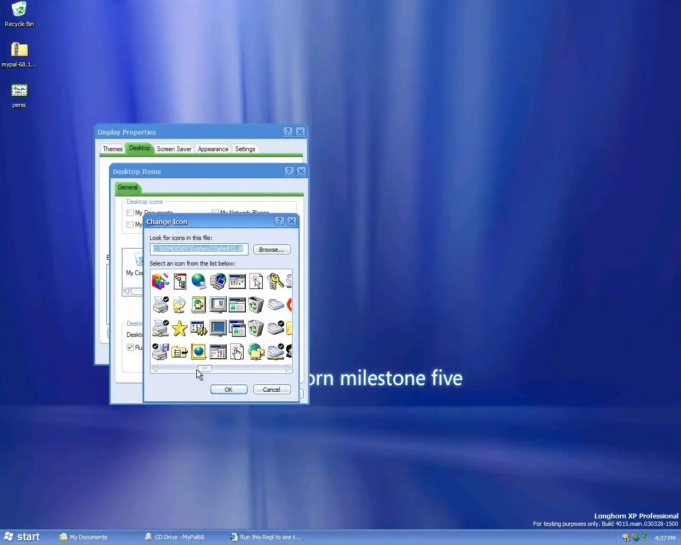Select the globe with network folders icon

pyautogui.click(x=256, y=352)
